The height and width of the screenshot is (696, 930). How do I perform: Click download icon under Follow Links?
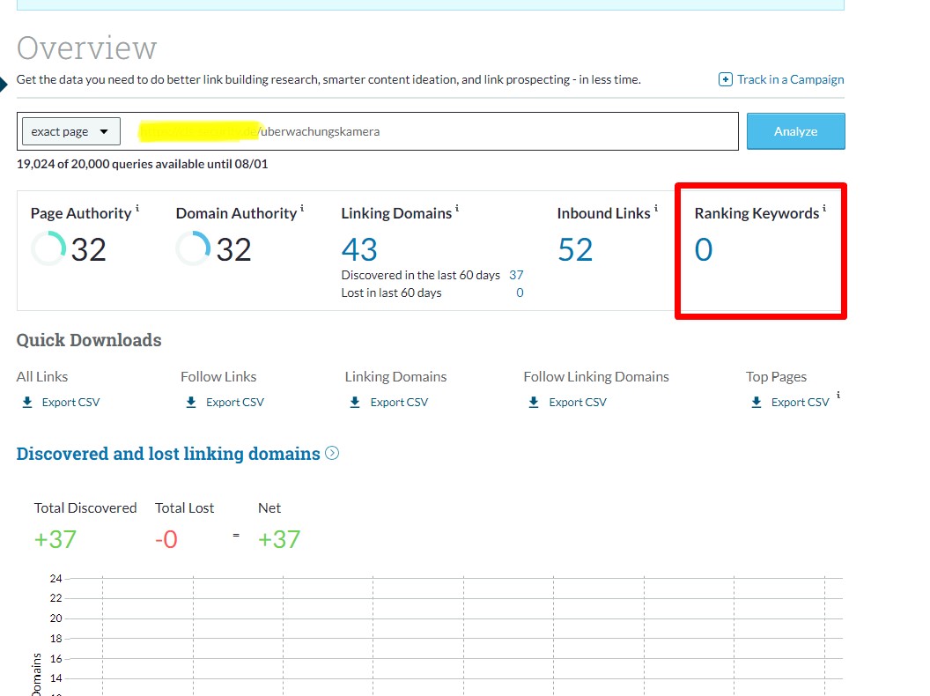pos(191,403)
